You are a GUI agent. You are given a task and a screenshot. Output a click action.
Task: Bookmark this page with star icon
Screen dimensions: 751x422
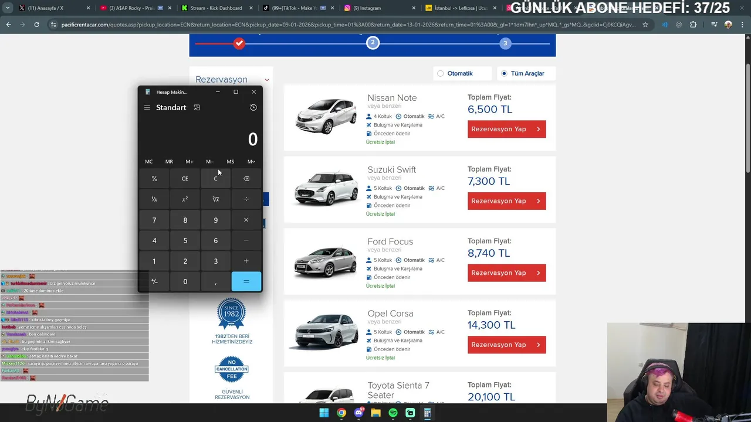click(x=645, y=25)
